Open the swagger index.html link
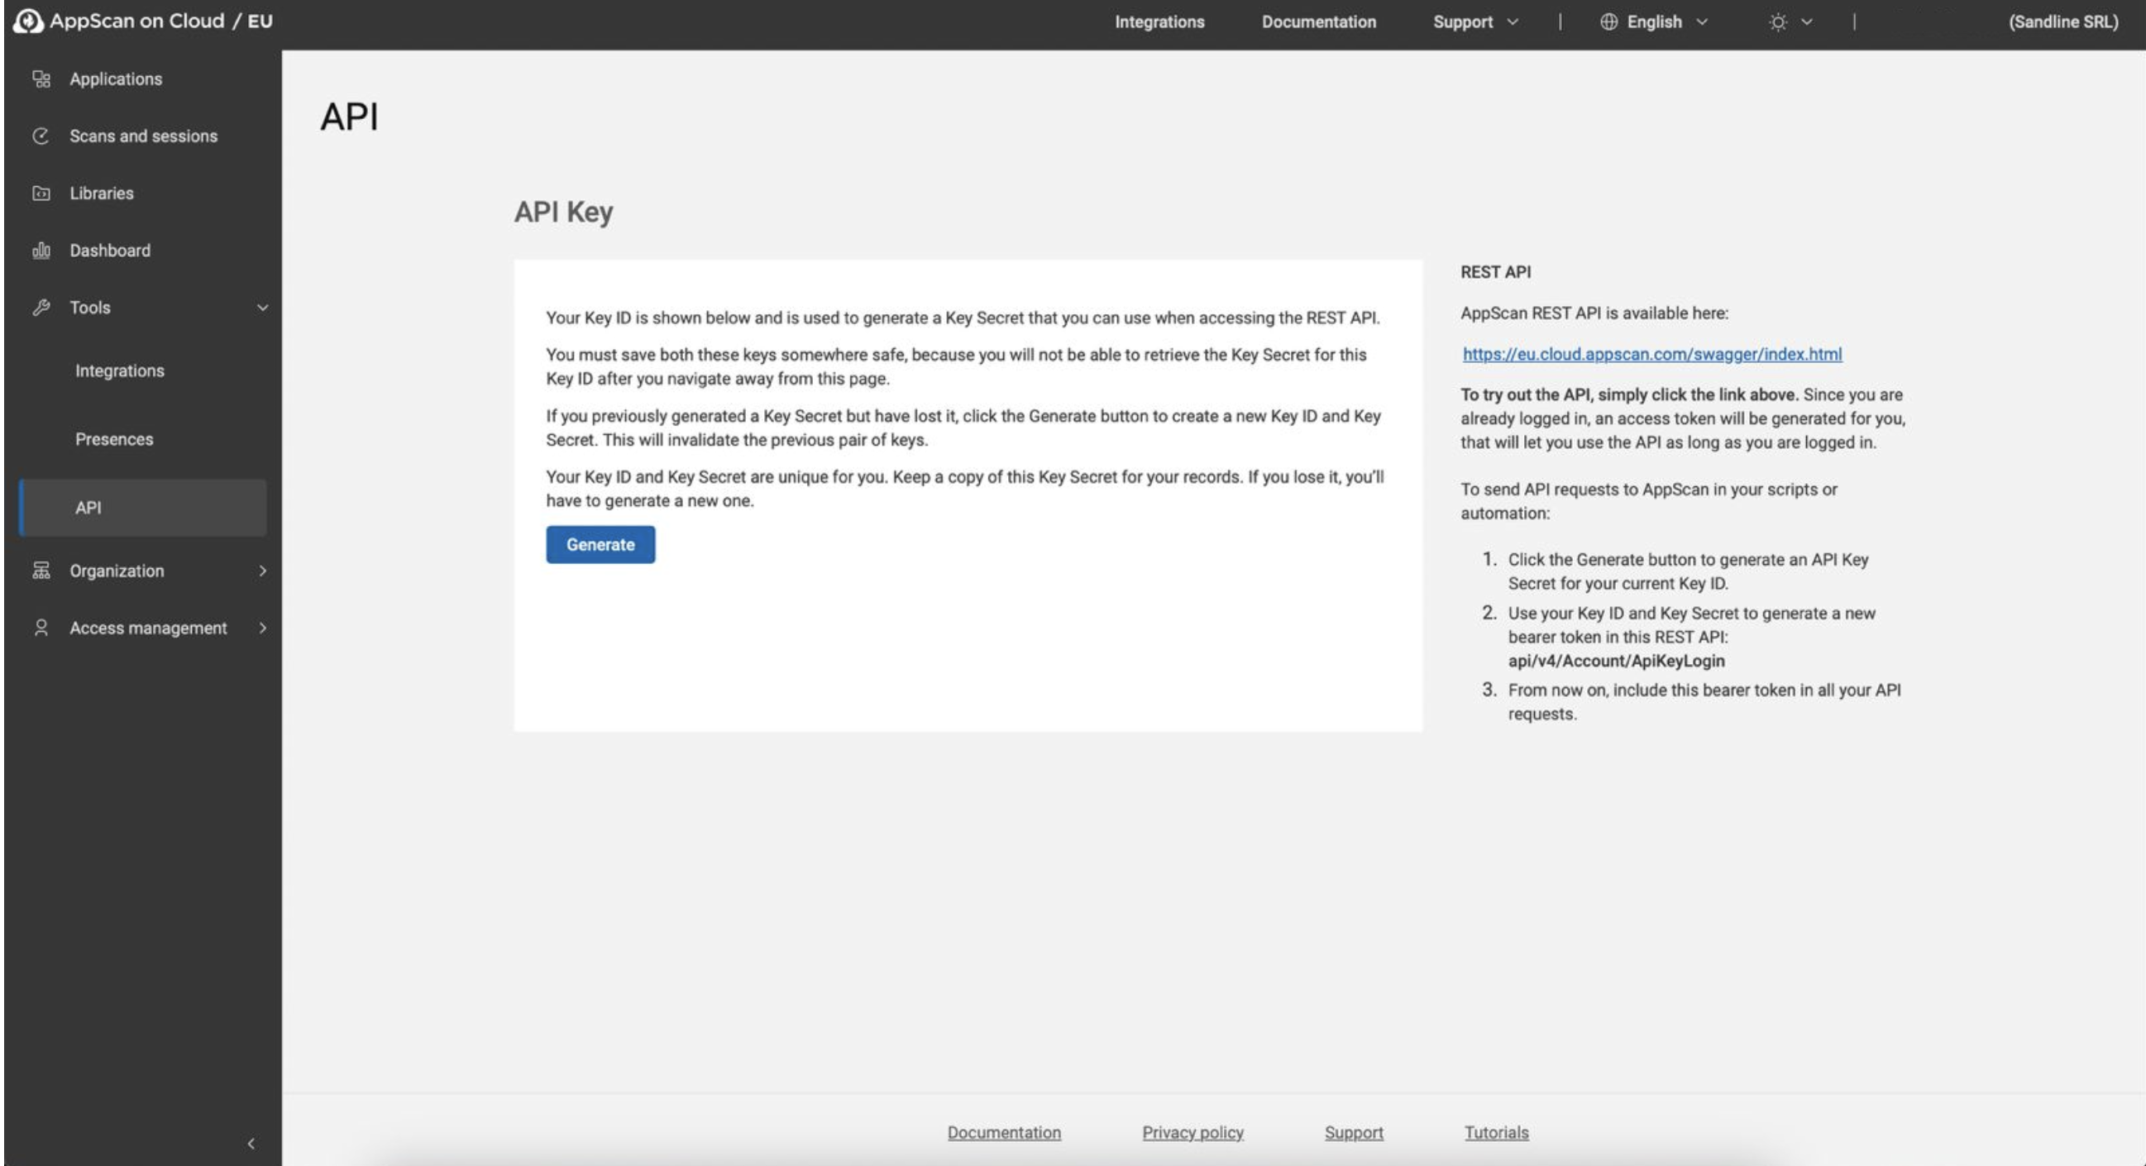 click(x=1651, y=354)
